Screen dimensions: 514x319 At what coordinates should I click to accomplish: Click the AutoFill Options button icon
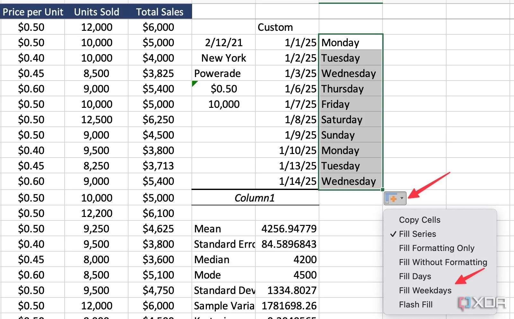click(x=392, y=198)
